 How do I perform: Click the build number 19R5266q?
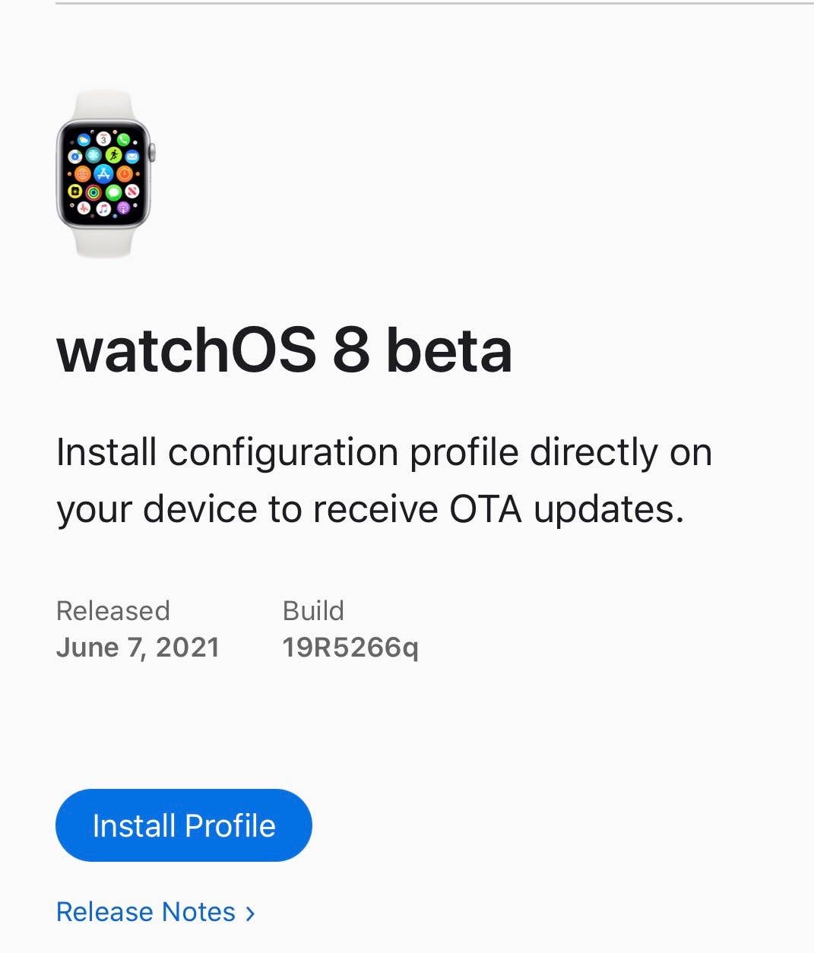pyautogui.click(x=350, y=647)
